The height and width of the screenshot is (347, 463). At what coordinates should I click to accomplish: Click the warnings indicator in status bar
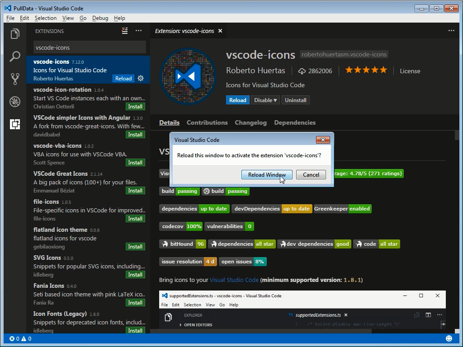click(26, 339)
